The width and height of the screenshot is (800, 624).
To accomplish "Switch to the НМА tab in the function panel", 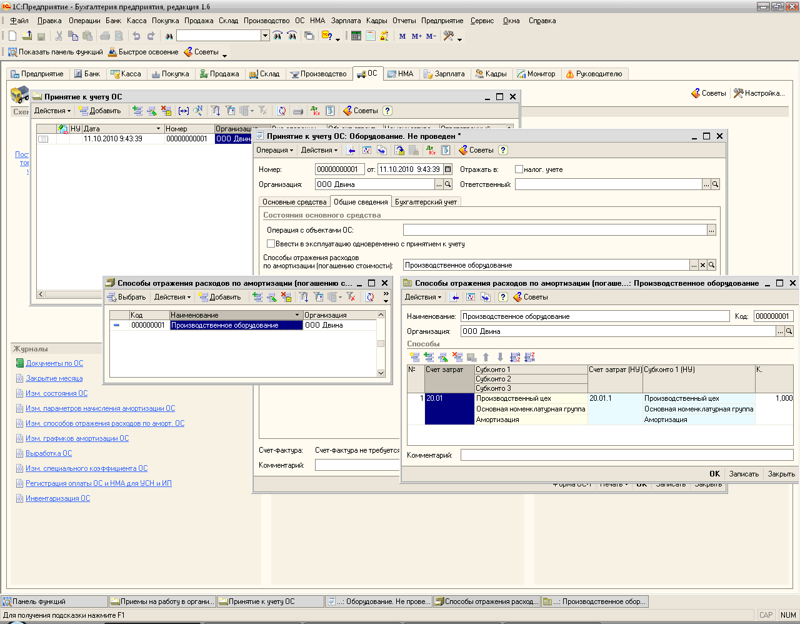I will point(400,74).
